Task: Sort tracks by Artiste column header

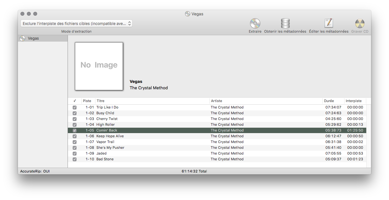Action: point(266,101)
